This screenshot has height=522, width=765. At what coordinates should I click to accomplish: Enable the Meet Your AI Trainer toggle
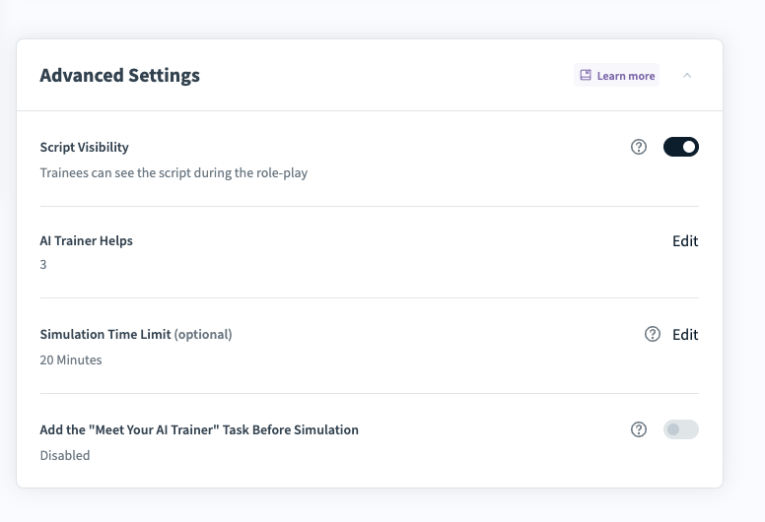(x=681, y=429)
